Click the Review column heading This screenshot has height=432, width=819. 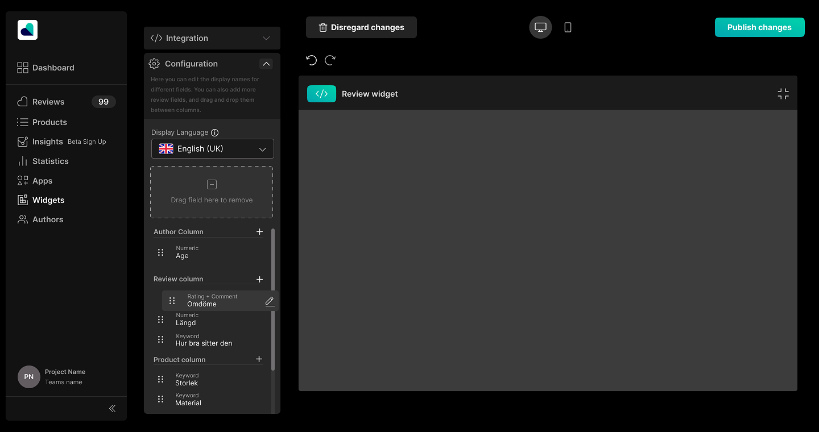click(x=179, y=279)
